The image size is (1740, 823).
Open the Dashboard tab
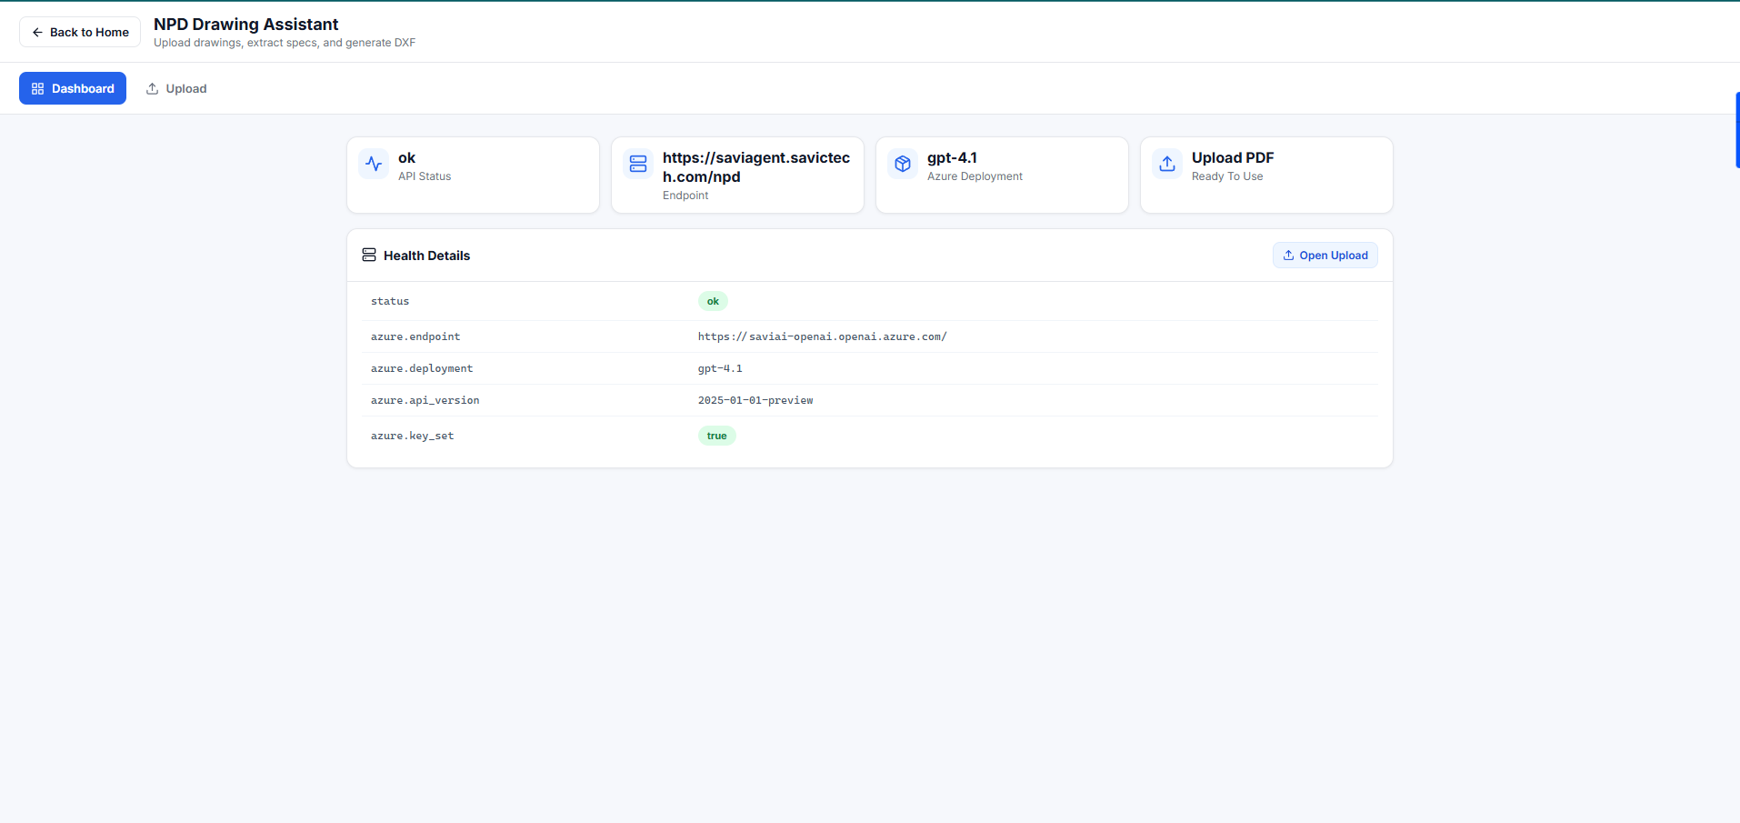(73, 88)
